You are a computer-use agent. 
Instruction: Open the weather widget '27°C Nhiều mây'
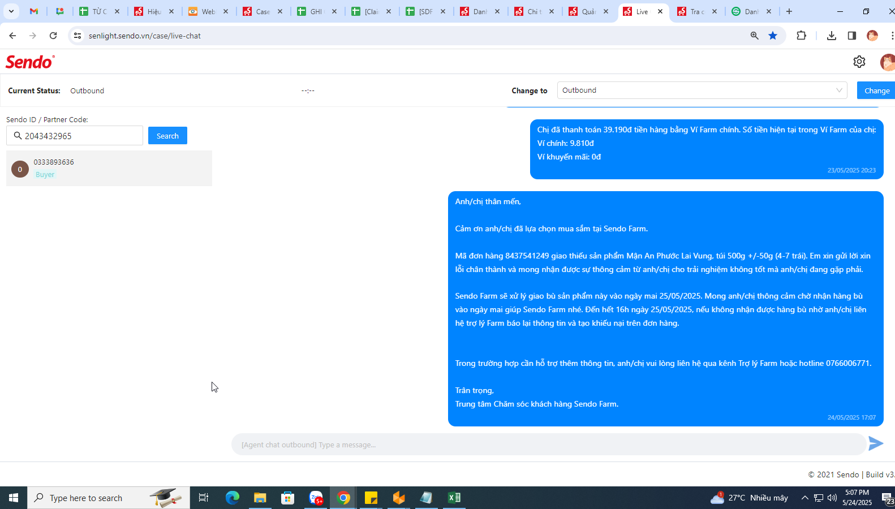click(749, 498)
